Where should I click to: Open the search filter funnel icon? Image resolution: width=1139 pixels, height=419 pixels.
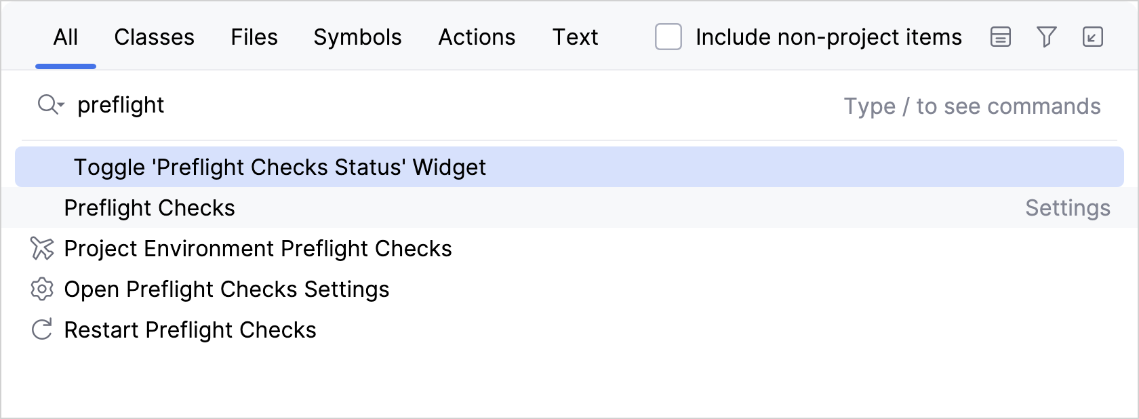point(1046,37)
